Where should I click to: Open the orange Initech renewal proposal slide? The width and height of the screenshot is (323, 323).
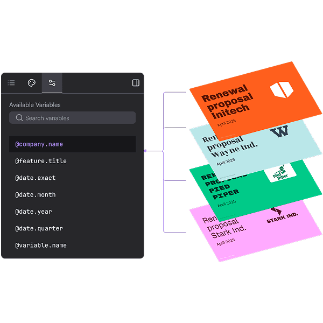point(255,101)
